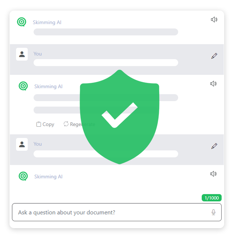This screenshot has width=230, height=238.
Task: Regenerate the Skimming AI answer
Action: (x=79, y=124)
